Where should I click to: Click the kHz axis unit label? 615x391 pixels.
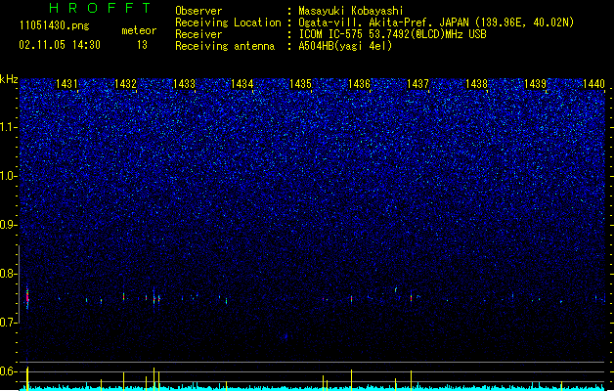tap(9, 79)
